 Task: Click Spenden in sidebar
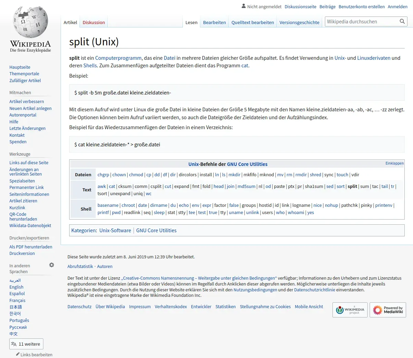[x=18, y=142]
